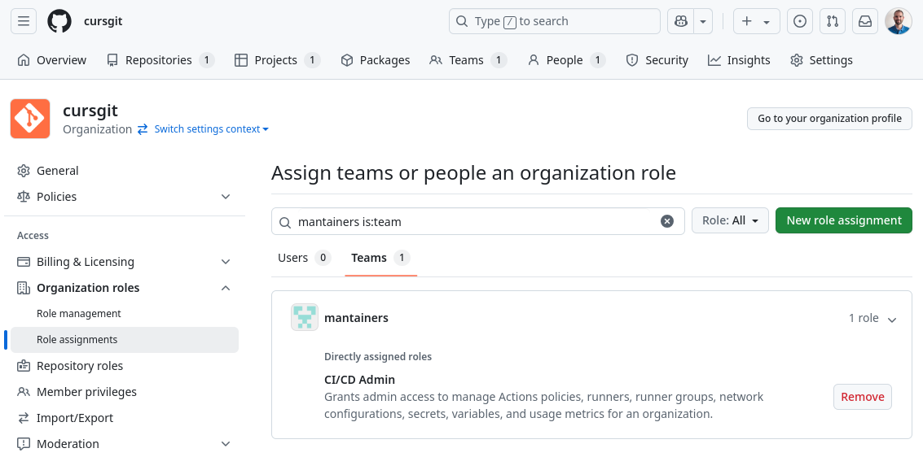Open General settings in sidebar
Screen dimensions: 923x457
pos(125,170)
